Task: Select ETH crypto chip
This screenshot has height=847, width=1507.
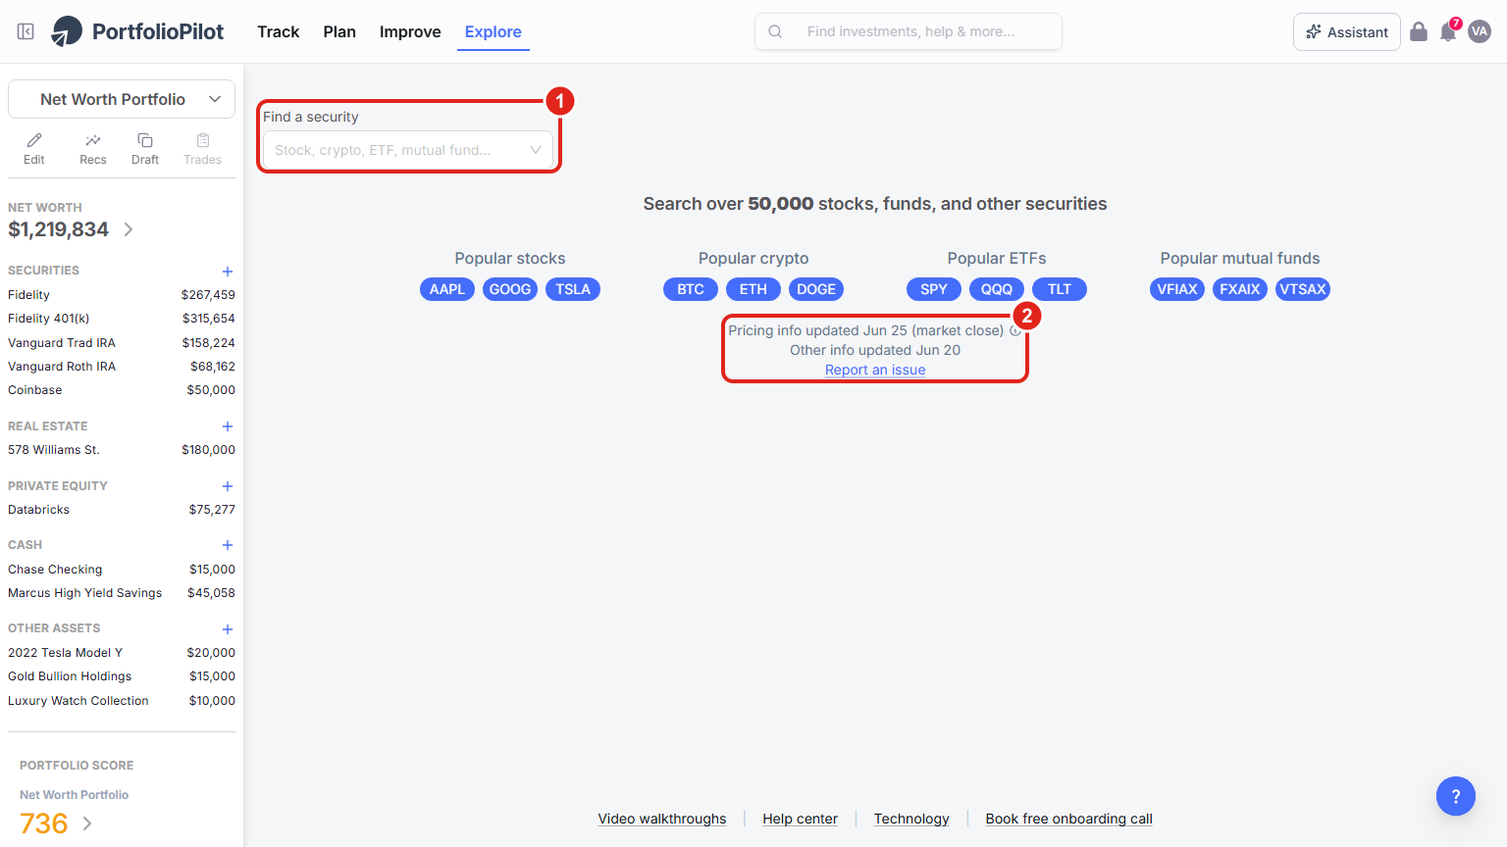Action: coord(753,289)
